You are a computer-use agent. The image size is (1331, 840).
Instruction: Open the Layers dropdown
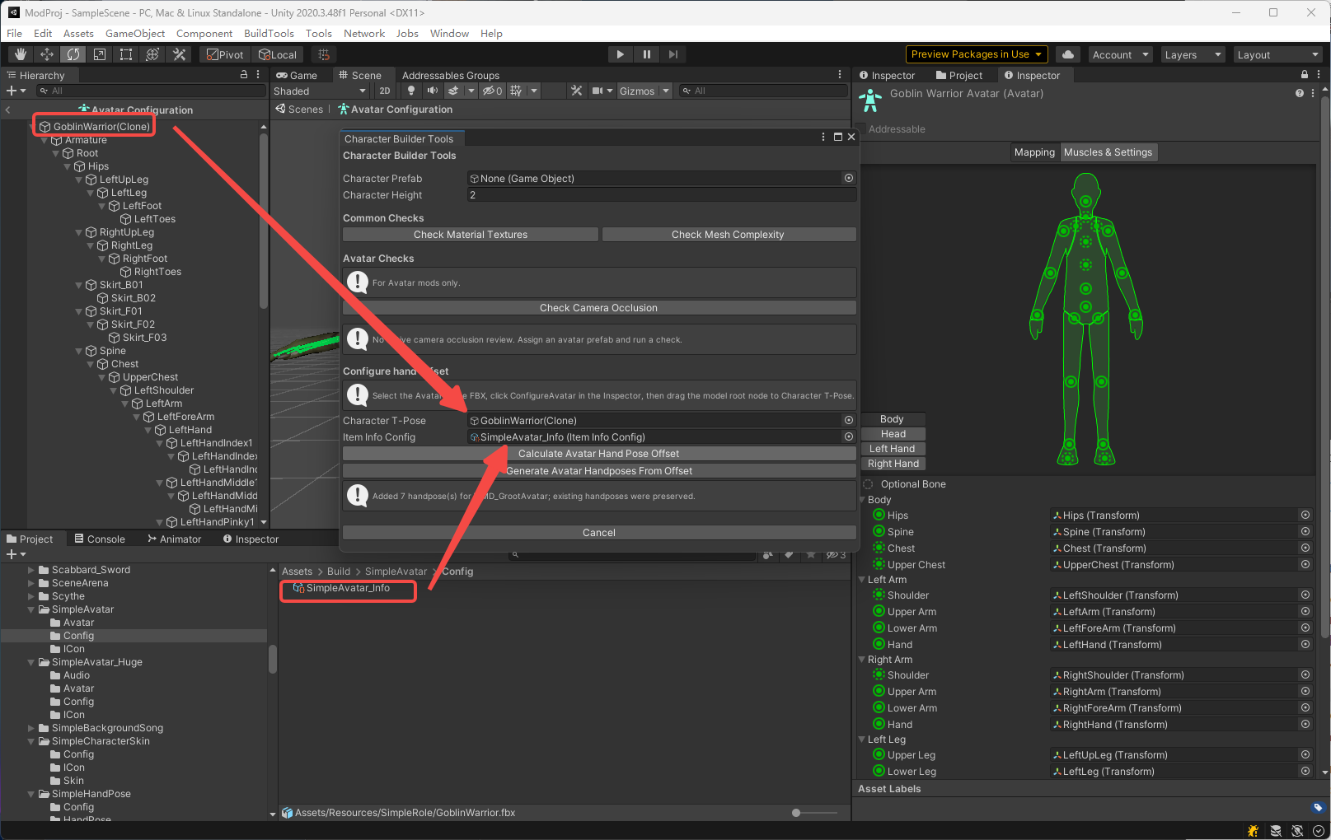[x=1193, y=54]
